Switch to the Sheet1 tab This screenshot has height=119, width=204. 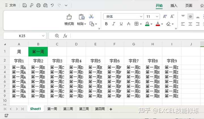[x=35, y=109]
